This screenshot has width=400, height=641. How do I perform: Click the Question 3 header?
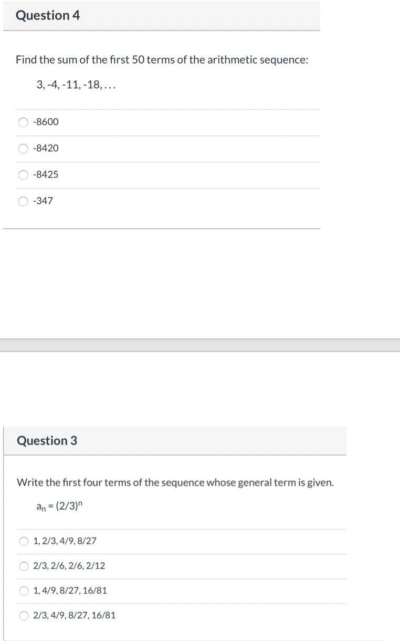[x=47, y=441]
